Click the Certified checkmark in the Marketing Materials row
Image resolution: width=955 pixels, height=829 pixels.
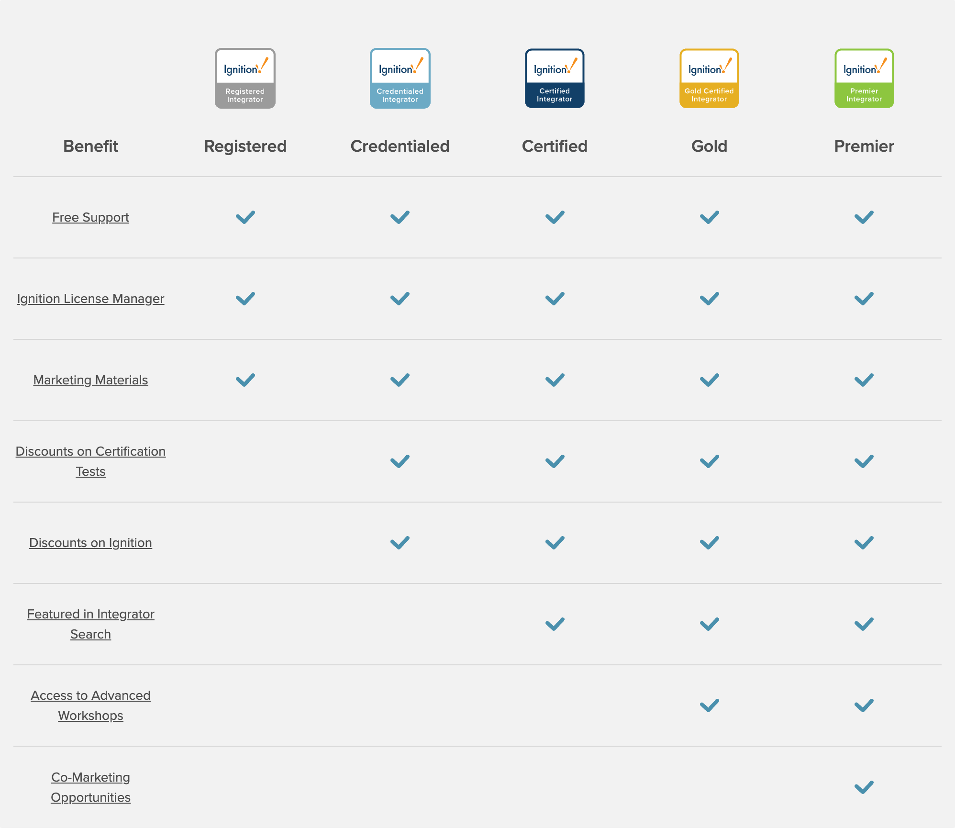tap(554, 380)
